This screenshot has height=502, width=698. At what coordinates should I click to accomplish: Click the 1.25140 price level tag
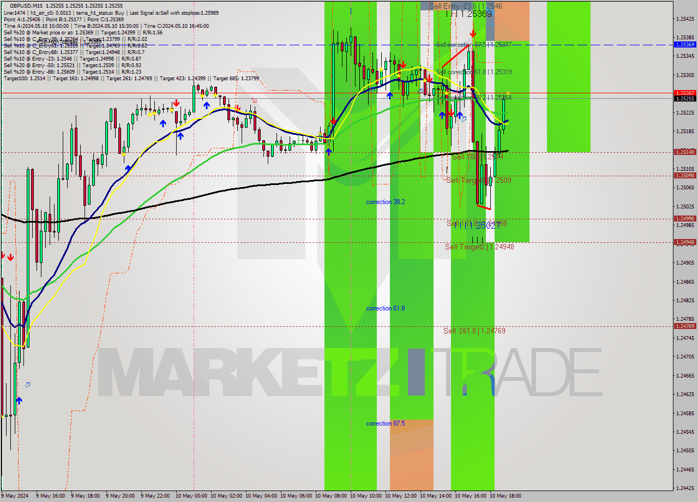coord(685,152)
